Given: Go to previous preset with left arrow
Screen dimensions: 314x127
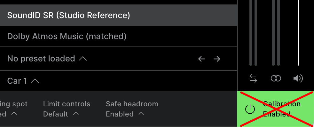Looking at the screenshot, I should coord(201,59).
